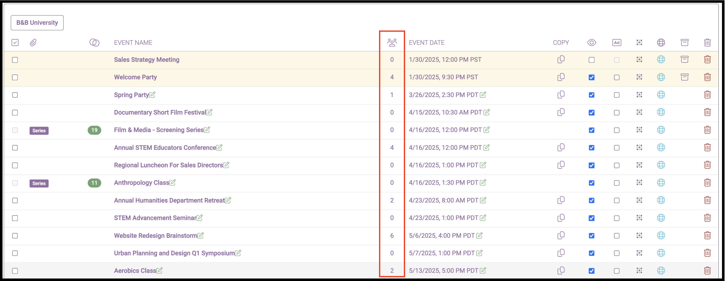Copy the Sales Strategy Meeting event
Screen dimensions: 725x281
(x=561, y=59)
